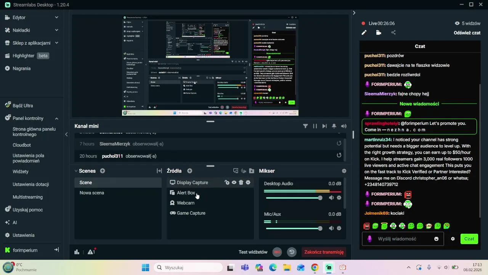
Task: Select the Scene row in the scene list
Action: 118,183
